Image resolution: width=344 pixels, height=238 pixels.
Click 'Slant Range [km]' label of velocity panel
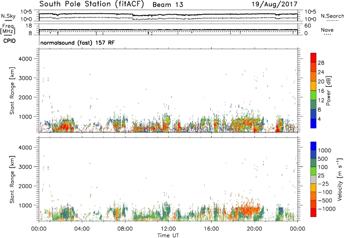click(12, 179)
